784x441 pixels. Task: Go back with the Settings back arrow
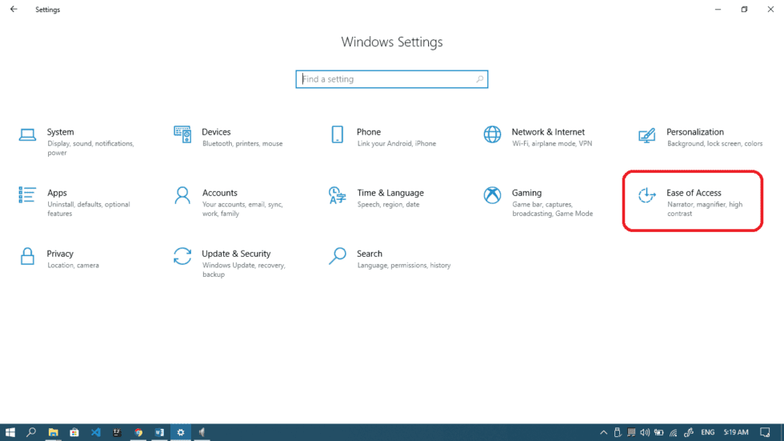click(x=14, y=9)
